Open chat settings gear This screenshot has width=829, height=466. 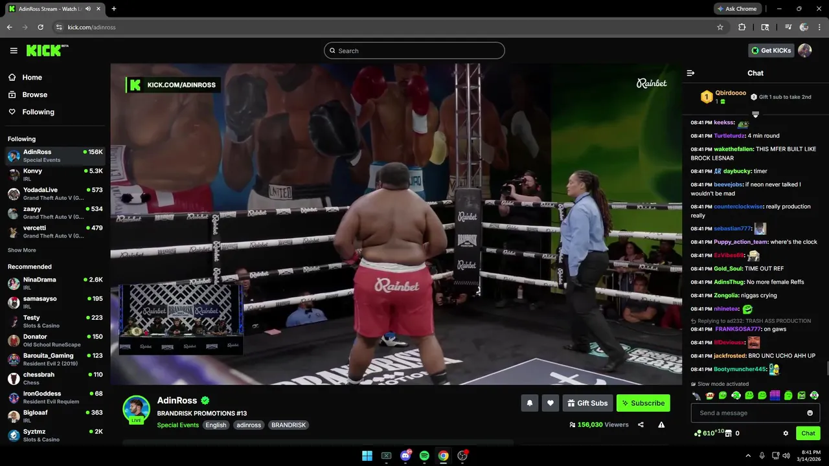[x=786, y=433]
